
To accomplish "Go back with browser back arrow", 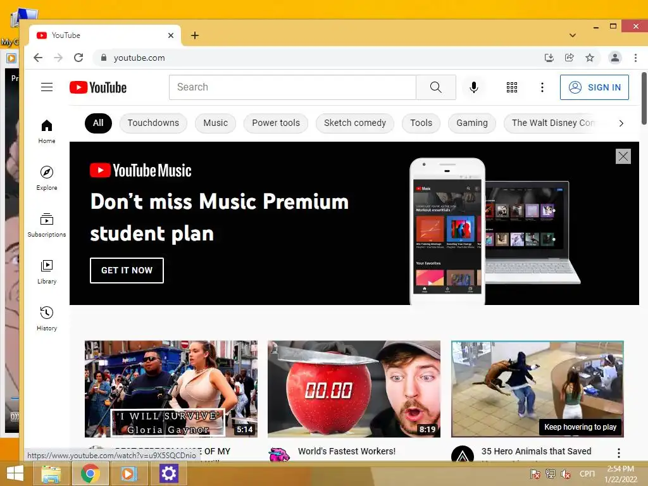I will coord(38,58).
